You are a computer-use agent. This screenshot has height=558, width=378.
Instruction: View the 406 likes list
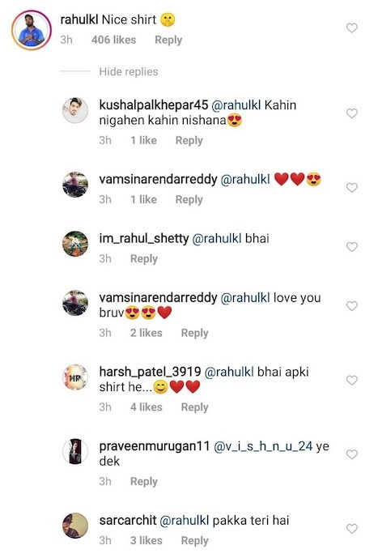(114, 40)
